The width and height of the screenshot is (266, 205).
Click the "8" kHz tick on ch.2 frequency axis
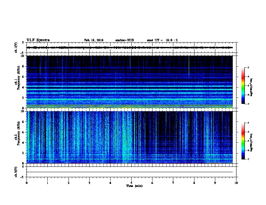pyautogui.click(x=23, y=122)
